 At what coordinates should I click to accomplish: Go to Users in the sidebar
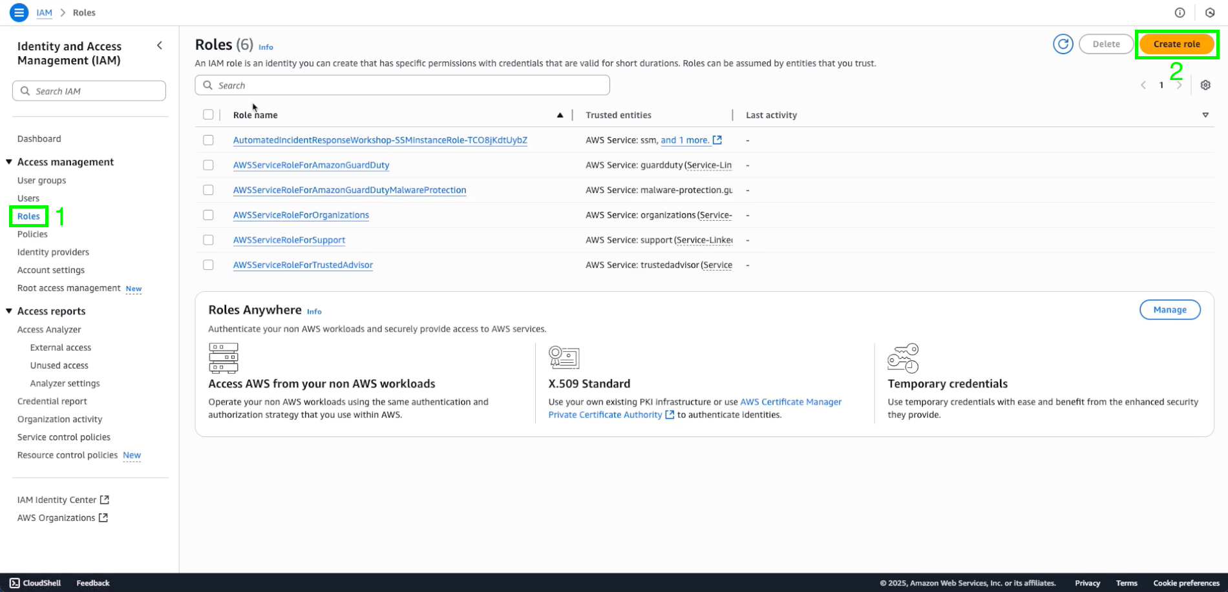click(x=28, y=198)
